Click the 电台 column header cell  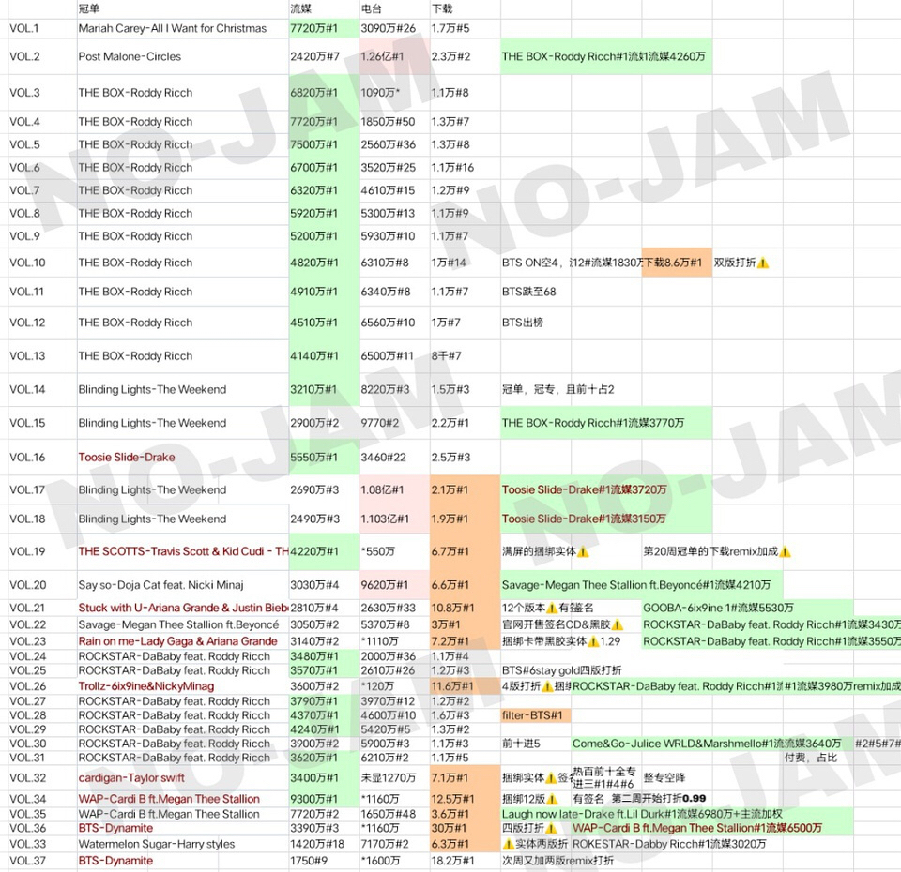[x=395, y=8]
